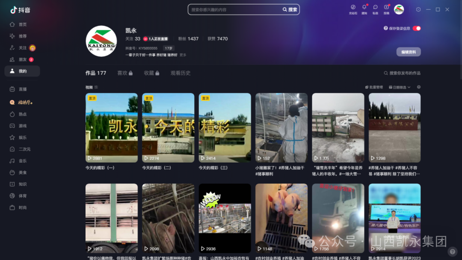462x260 pixels.
Task: Open 二次元 anime category
Action: coord(20,149)
